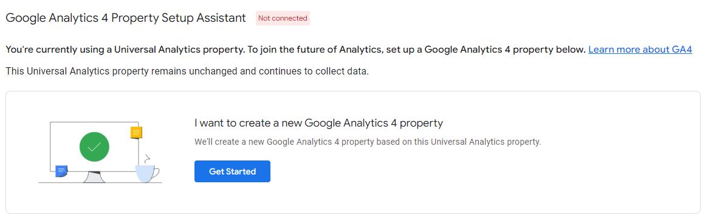
Task: Open the Learn more about GA4 link
Action: 640,50
